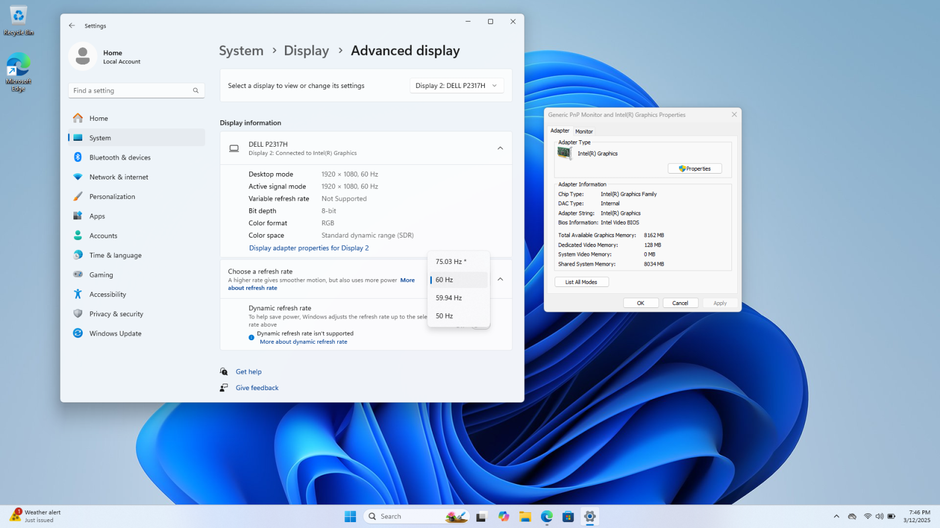Collapse the DELL P2317H information section
The width and height of the screenshot is (940, 528).
(500, 148)
